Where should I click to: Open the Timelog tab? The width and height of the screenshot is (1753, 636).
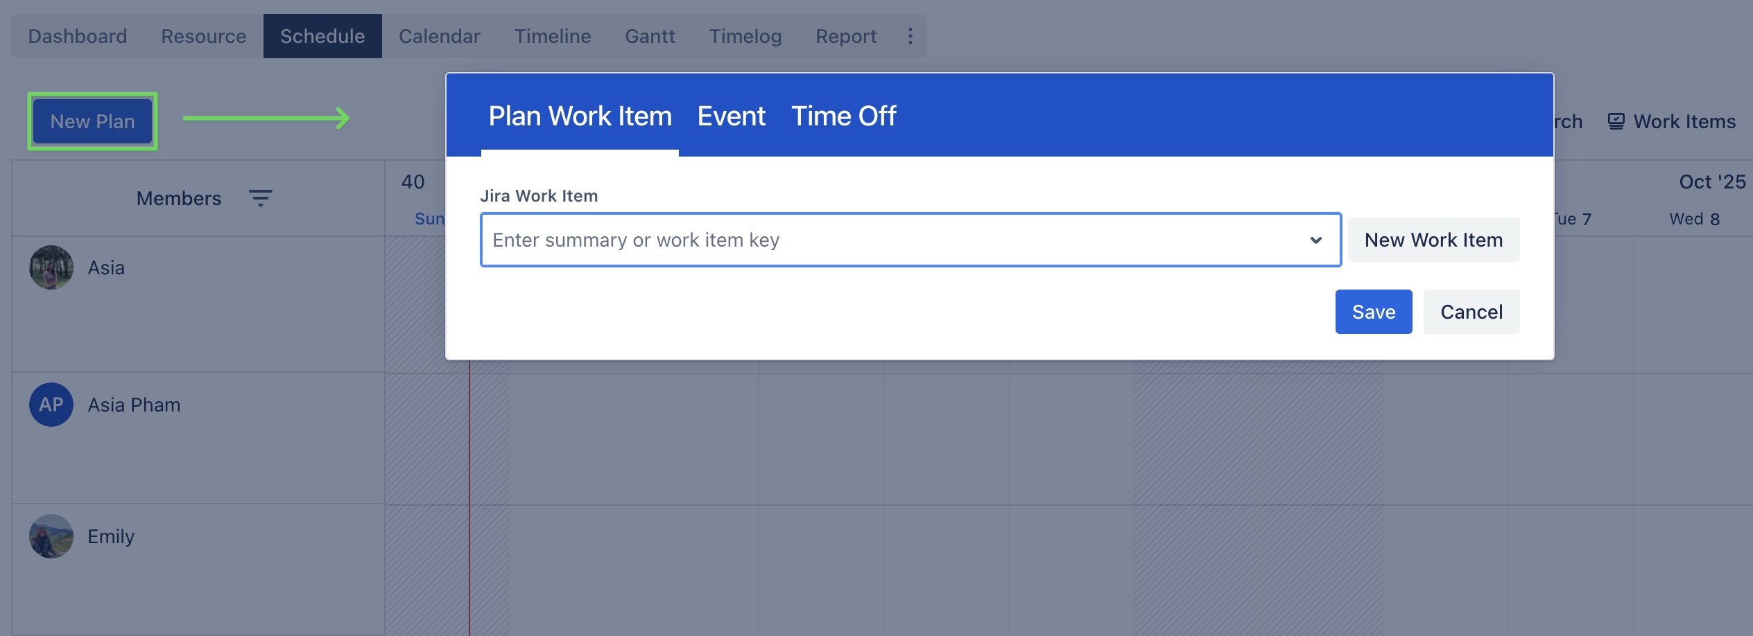click(745, 36)
